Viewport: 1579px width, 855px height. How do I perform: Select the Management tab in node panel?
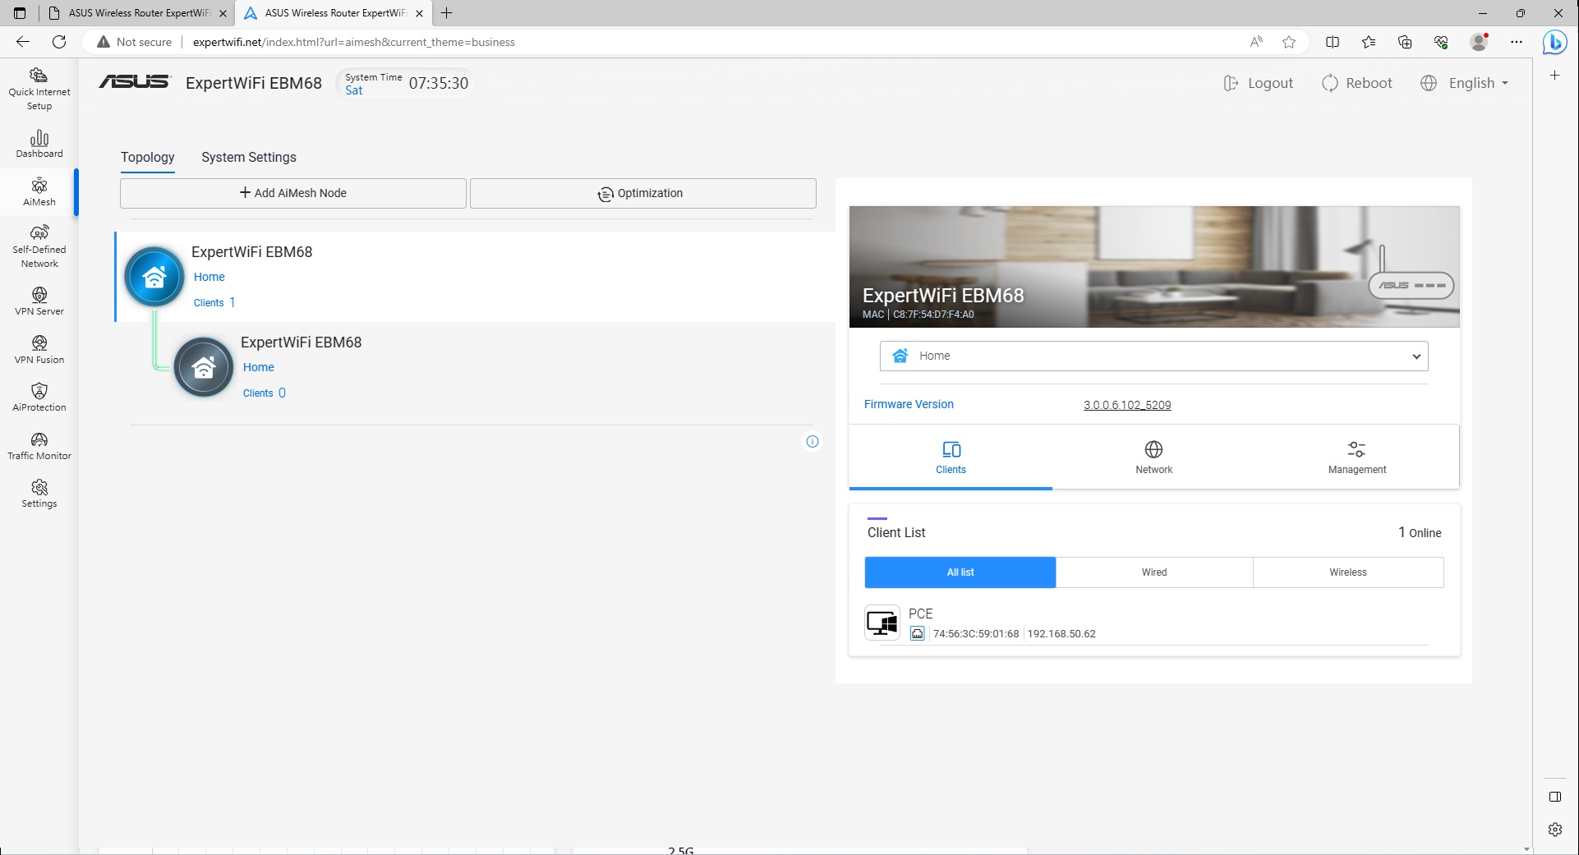coord(1357,457)
